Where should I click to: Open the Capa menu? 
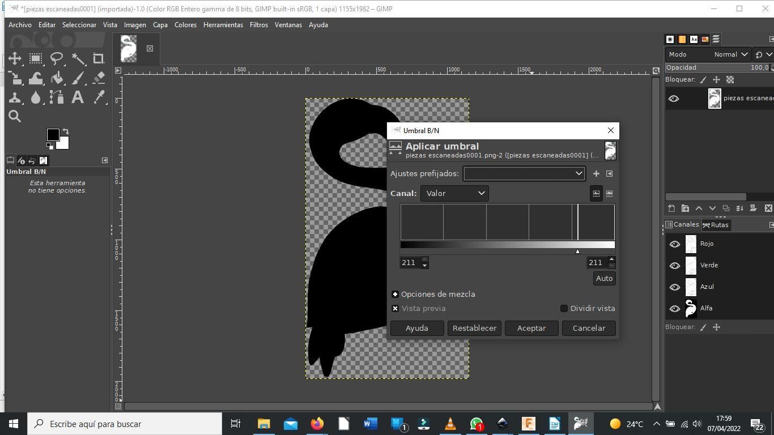click(x=160, y=25)
